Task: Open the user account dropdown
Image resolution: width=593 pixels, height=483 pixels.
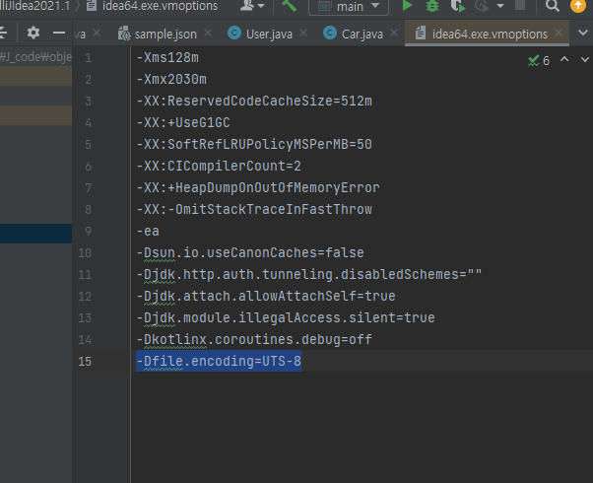Action: pyautogui.click(x=252, y=6)
